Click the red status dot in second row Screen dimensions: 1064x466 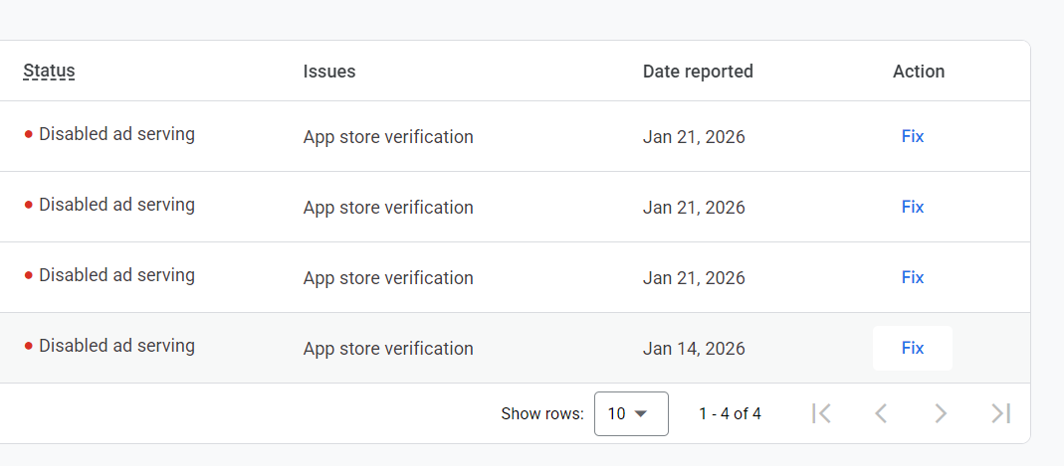pyautogui.click(x=29, y=206)
